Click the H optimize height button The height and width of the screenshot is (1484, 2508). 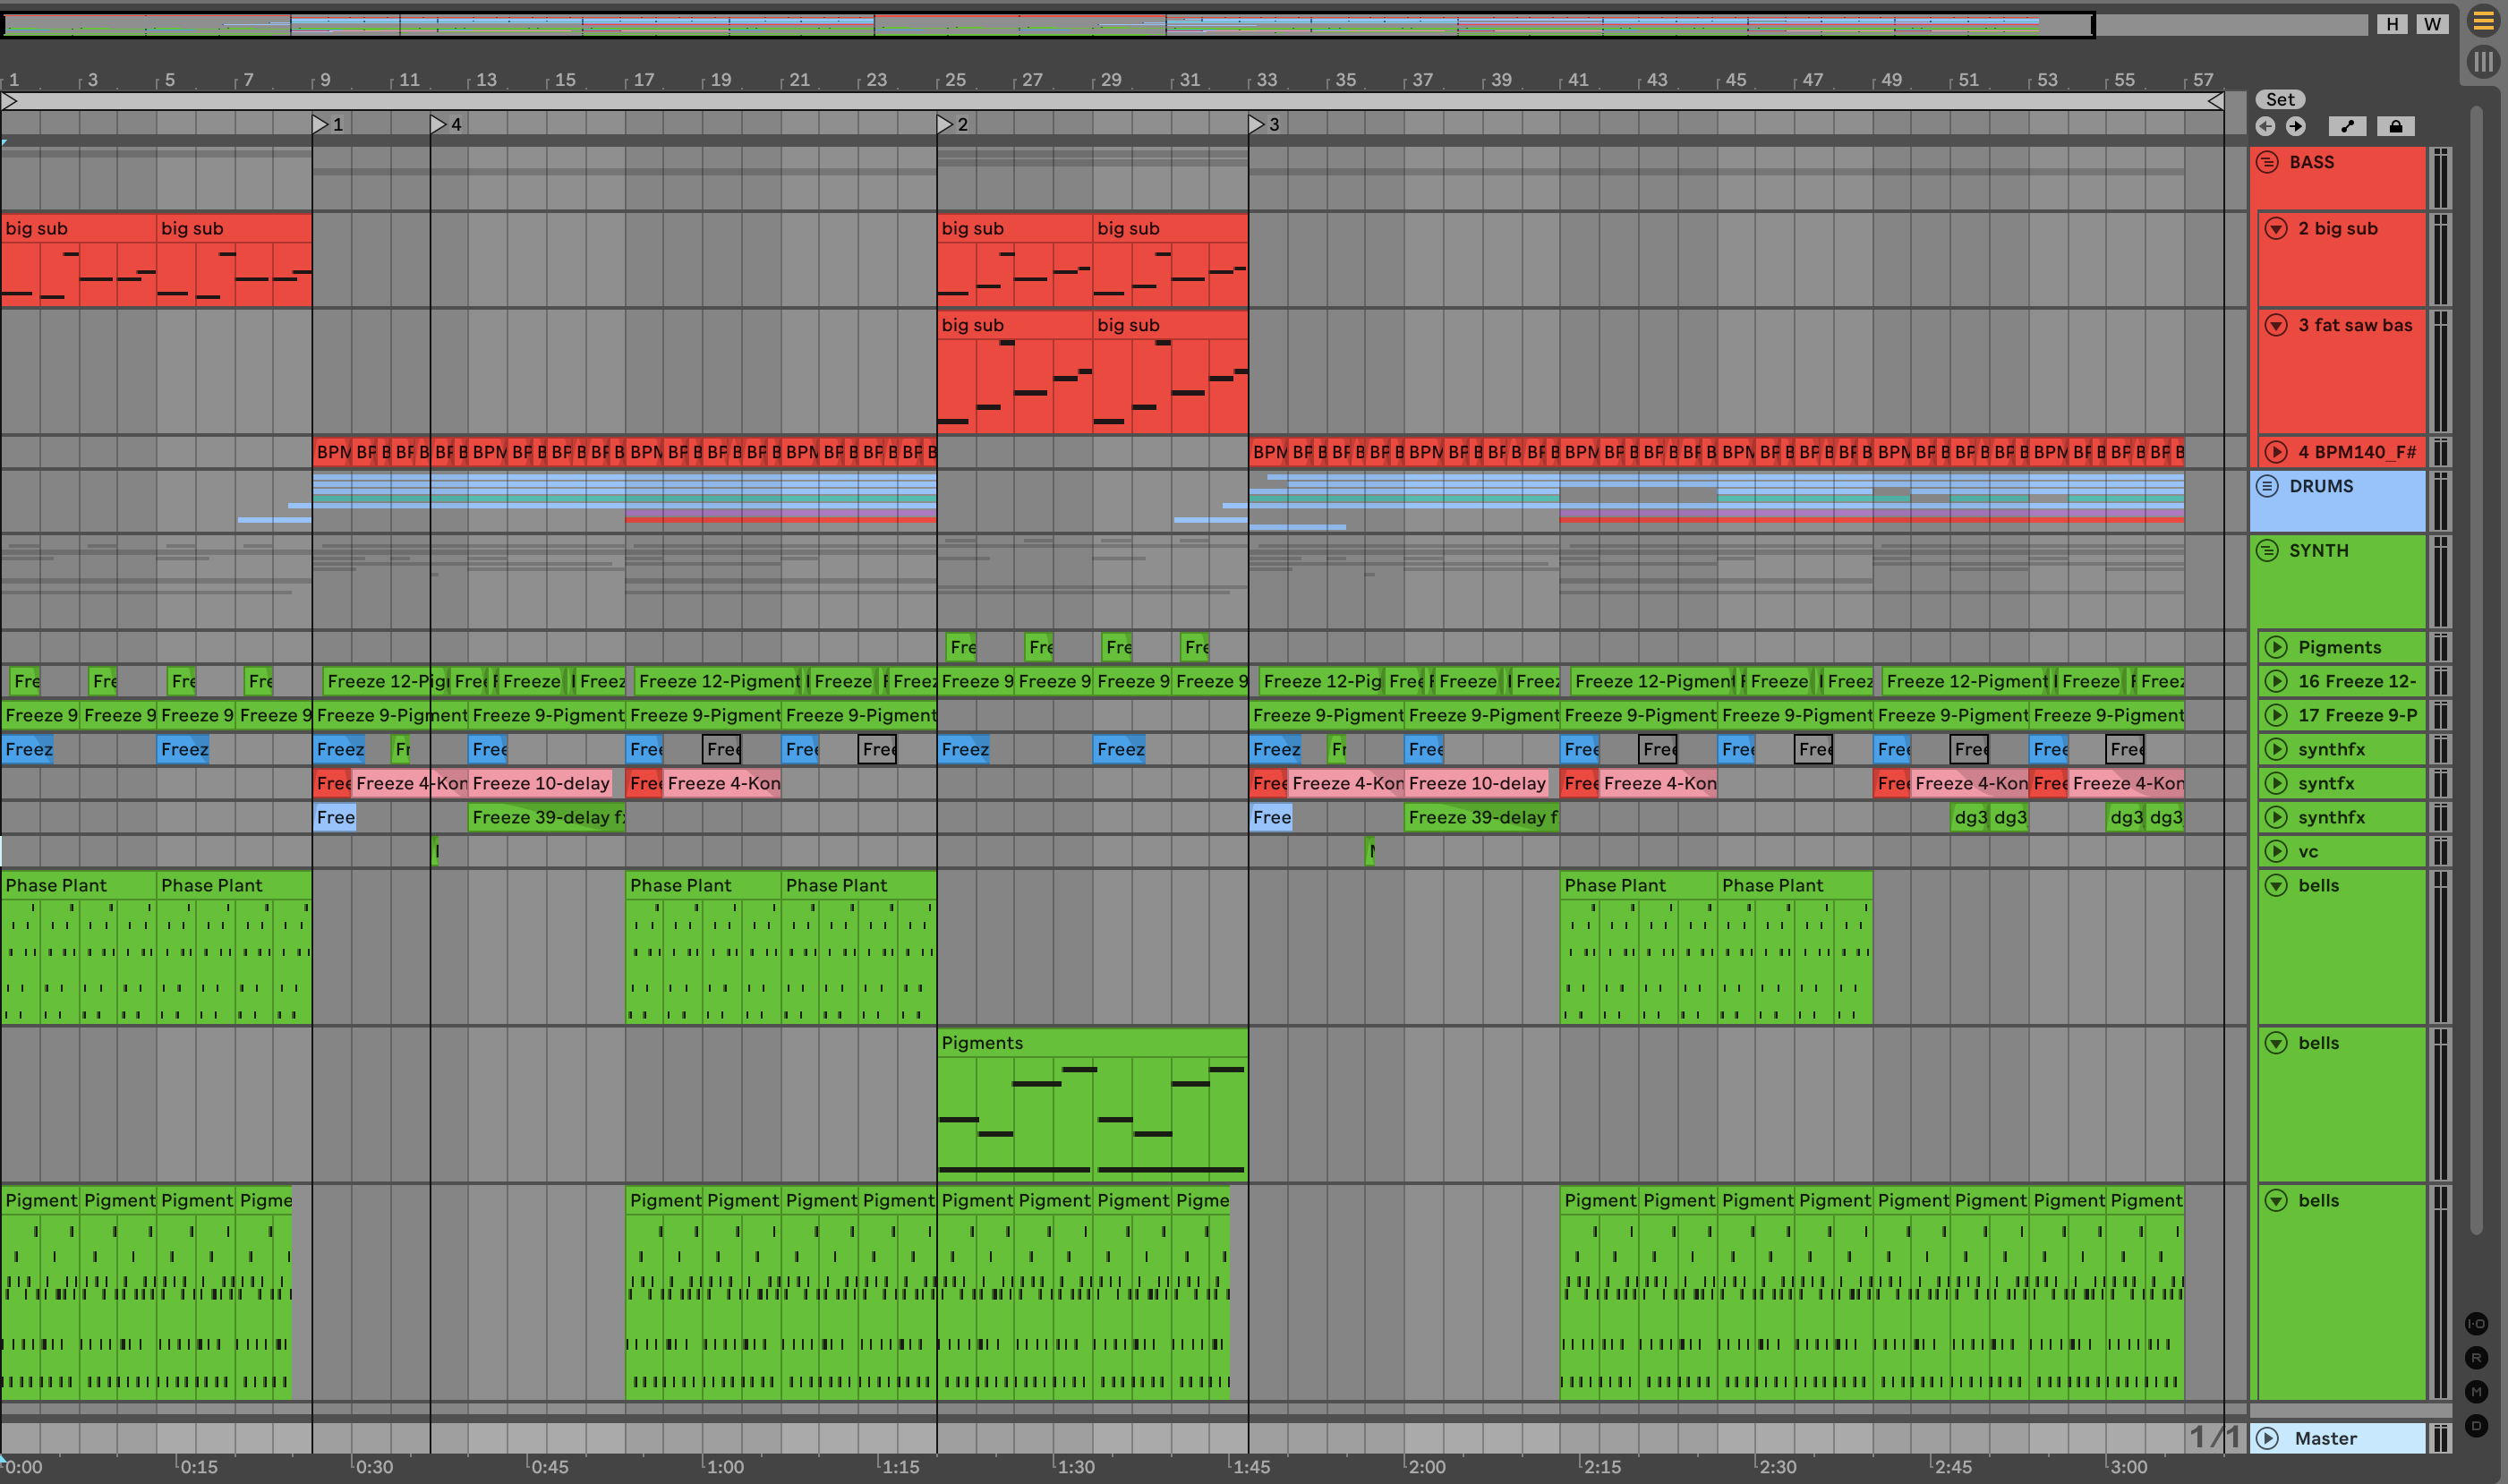tap(2392, 24)
